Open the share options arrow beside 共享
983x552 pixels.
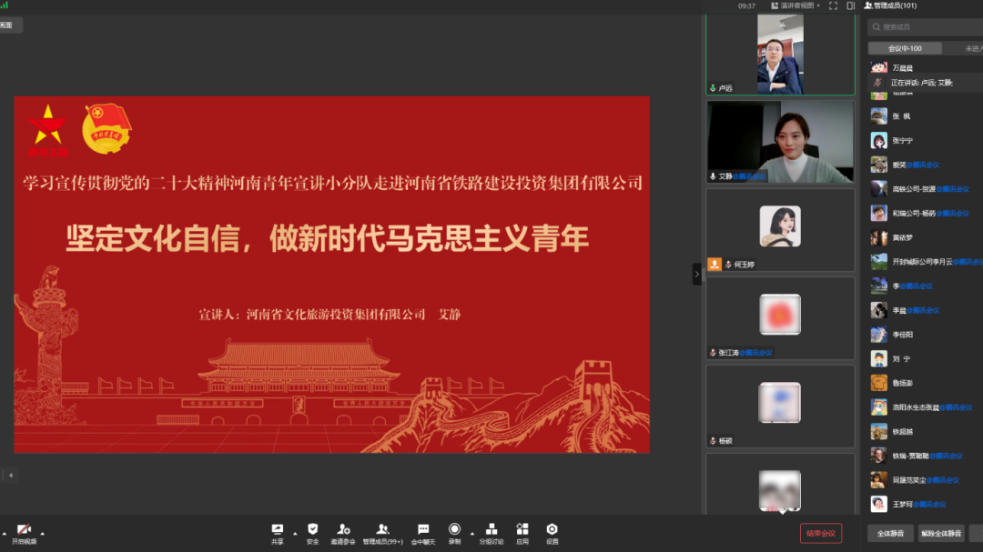pos(295,534)
